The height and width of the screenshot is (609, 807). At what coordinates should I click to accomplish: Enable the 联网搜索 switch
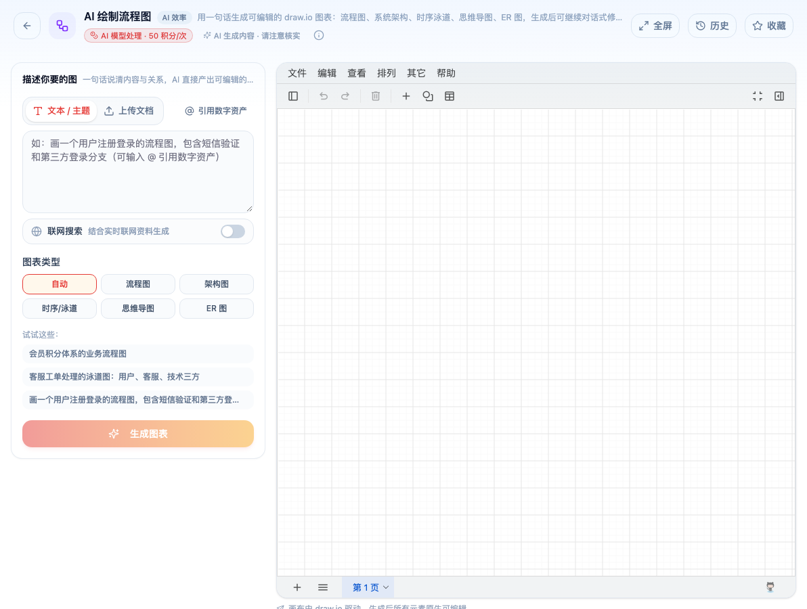click(x=233, y=231)
